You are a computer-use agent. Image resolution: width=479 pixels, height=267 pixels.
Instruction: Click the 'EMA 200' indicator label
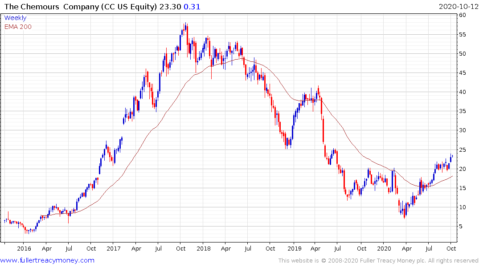pos(18,27)
